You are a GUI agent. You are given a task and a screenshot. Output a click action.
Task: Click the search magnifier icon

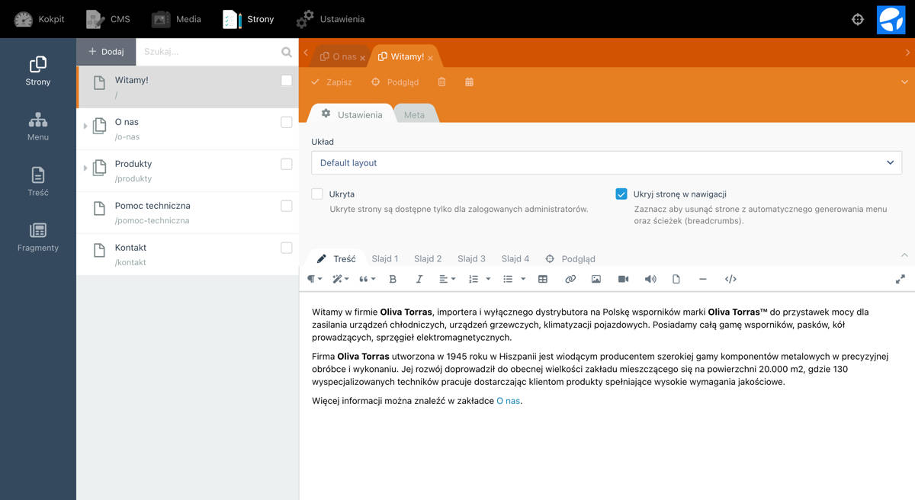(x=287, y=53)
